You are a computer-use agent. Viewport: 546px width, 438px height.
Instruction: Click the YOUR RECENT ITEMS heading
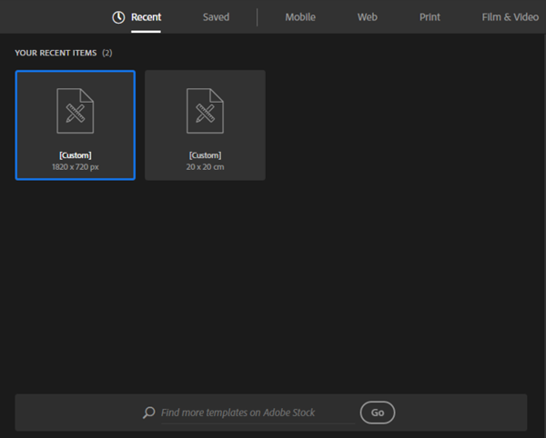pyautogui.click(x=56, y=53)
